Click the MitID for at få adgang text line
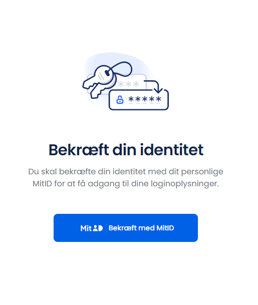258x305 pixels. click(126, 184)
